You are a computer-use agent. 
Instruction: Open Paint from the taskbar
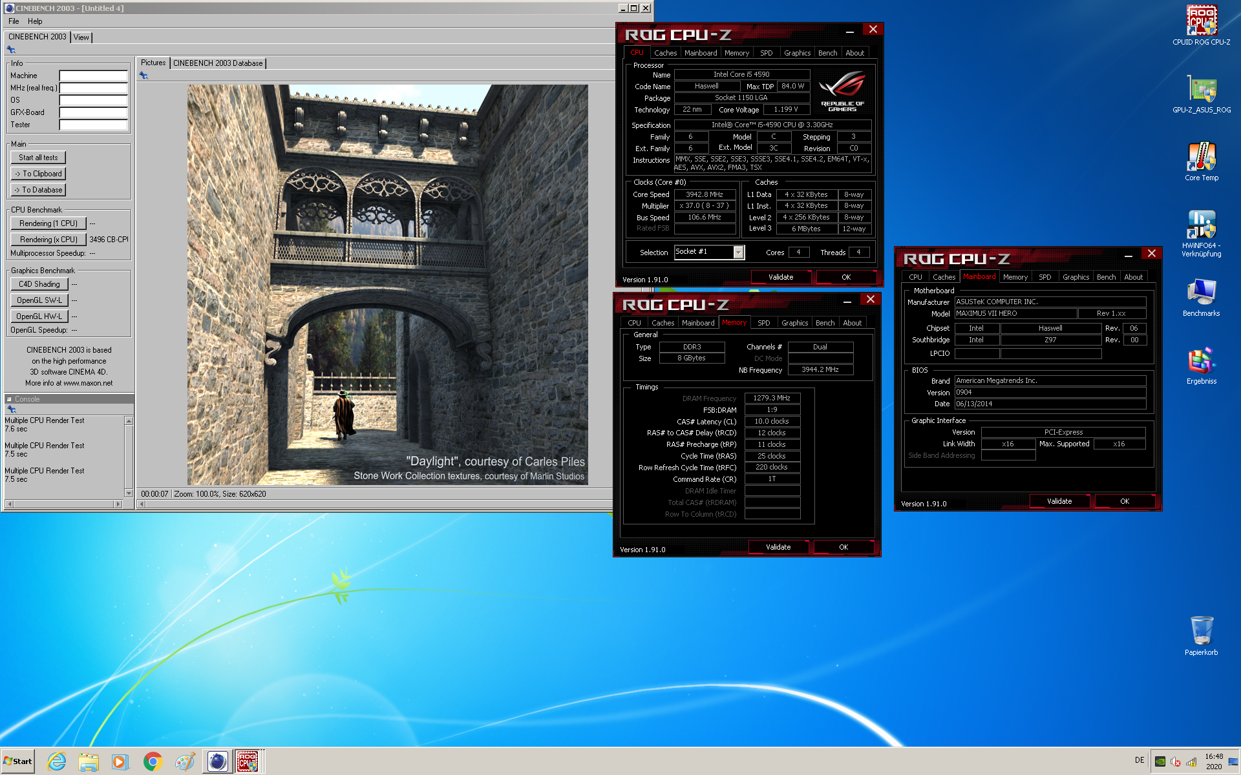click(185, 761)
